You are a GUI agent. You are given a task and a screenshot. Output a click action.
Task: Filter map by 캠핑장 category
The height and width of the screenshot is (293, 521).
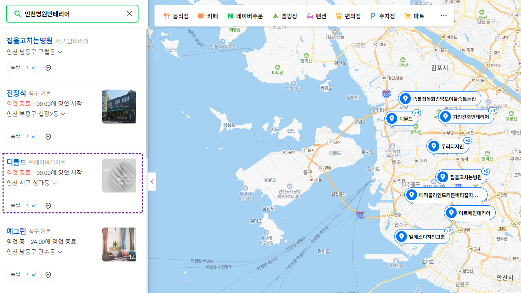[285, 16]
